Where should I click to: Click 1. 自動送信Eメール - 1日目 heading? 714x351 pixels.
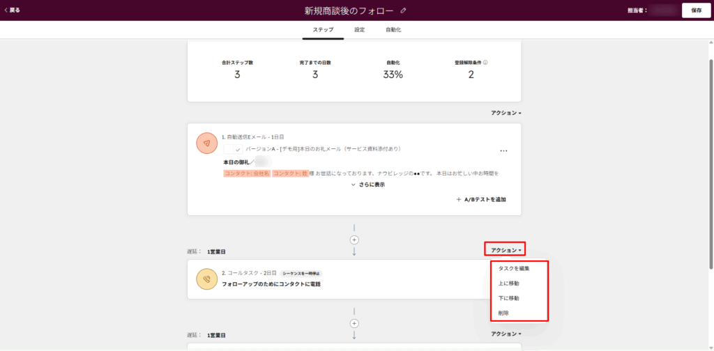coord(253,136)
